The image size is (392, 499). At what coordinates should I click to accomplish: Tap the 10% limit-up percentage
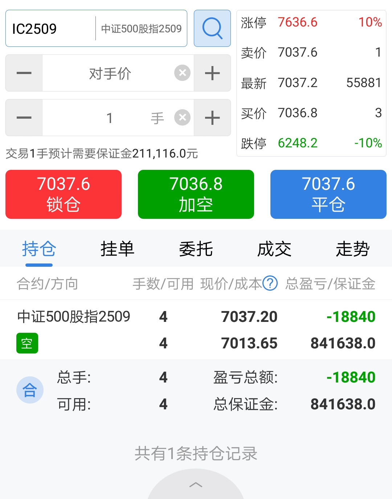pyautogui.click(x=370, y=22)
